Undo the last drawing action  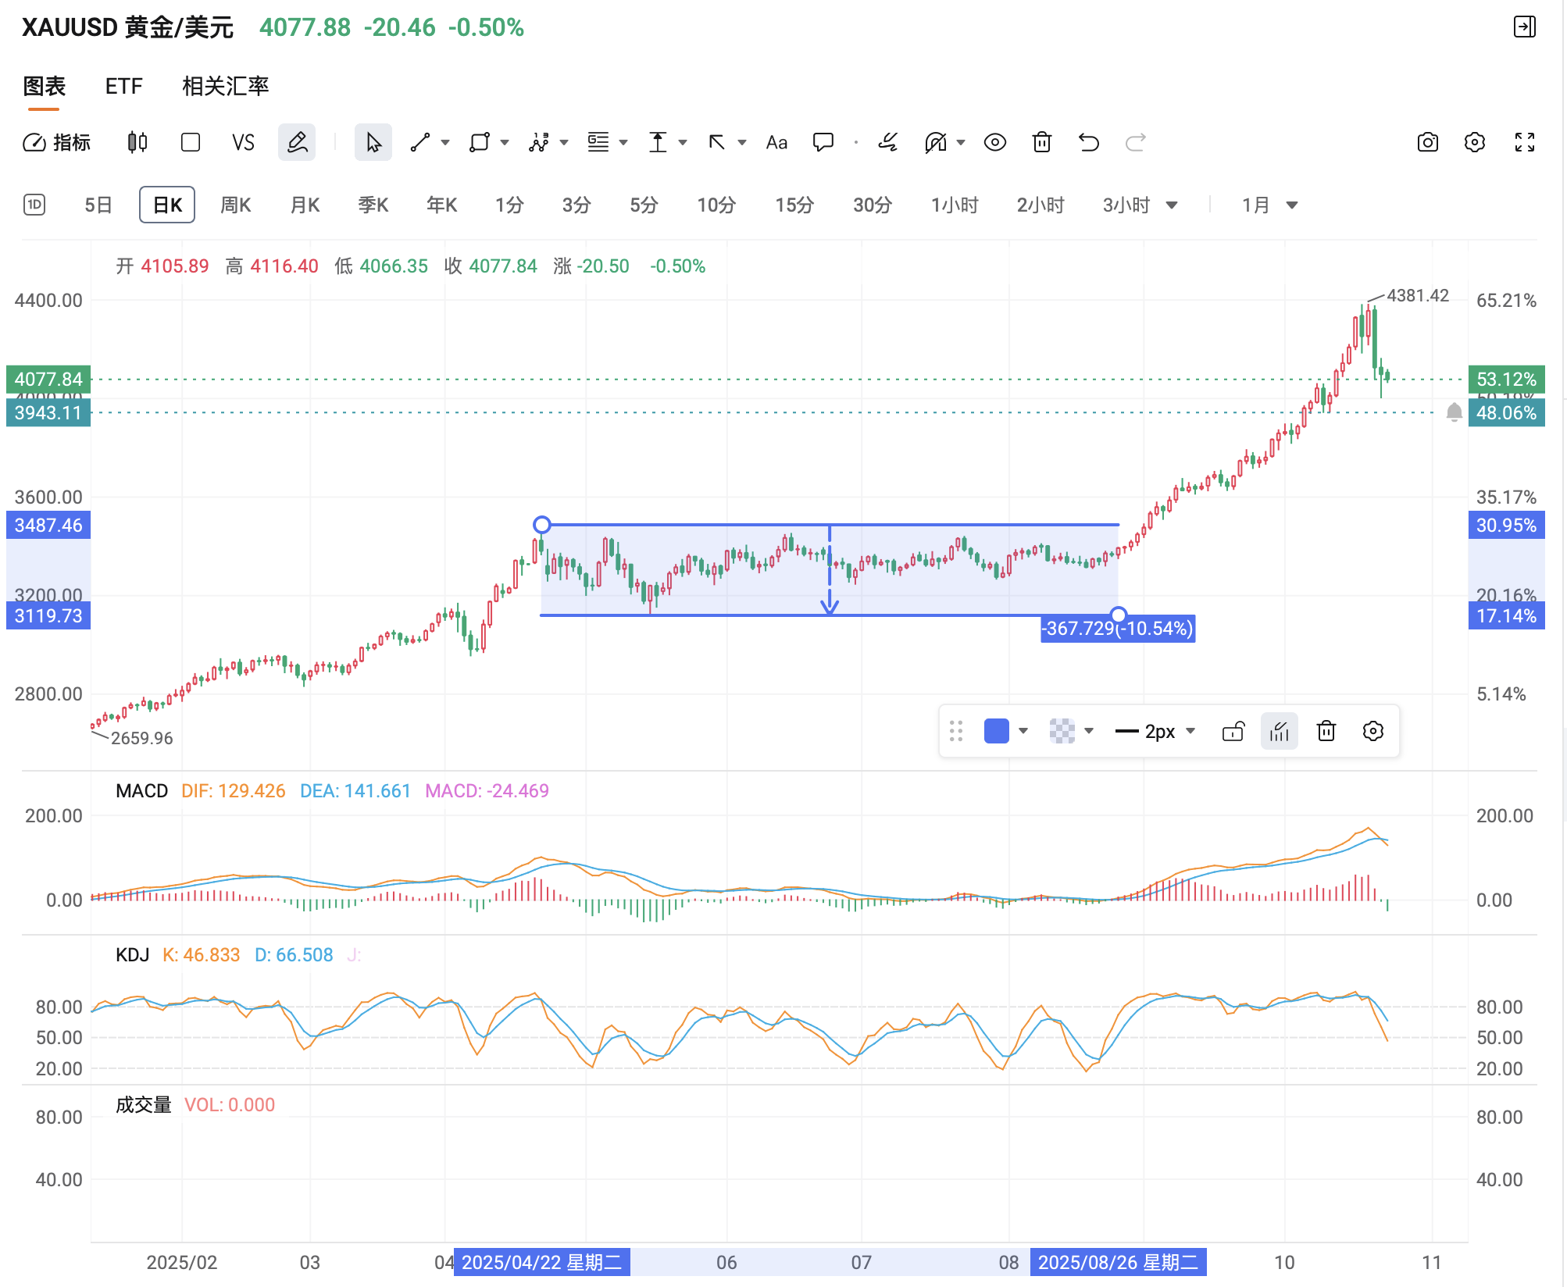click(x=1088, y=142)
